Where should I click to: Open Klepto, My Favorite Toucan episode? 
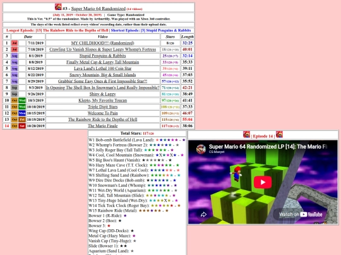[x=103, y=100]
